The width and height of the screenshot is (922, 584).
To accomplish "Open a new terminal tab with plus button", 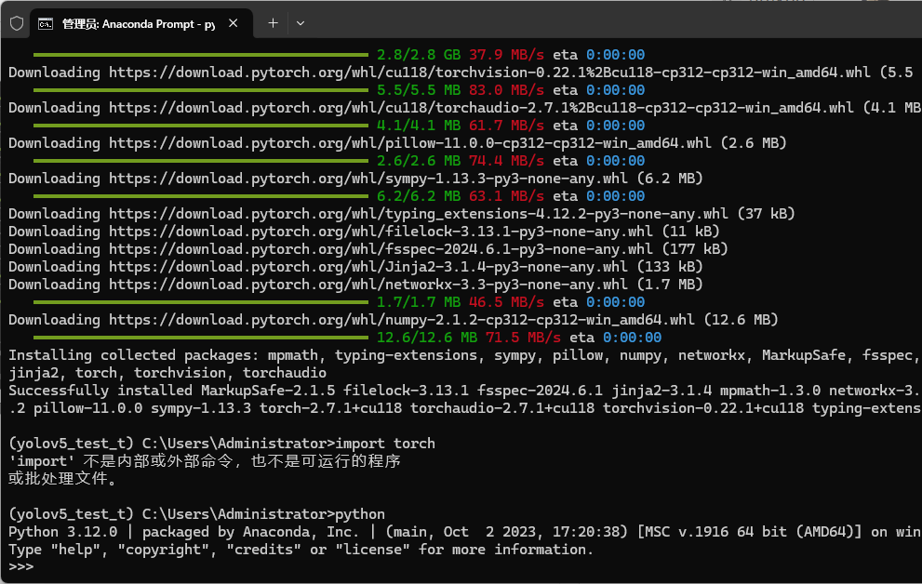I will click(x=273, y=23).
